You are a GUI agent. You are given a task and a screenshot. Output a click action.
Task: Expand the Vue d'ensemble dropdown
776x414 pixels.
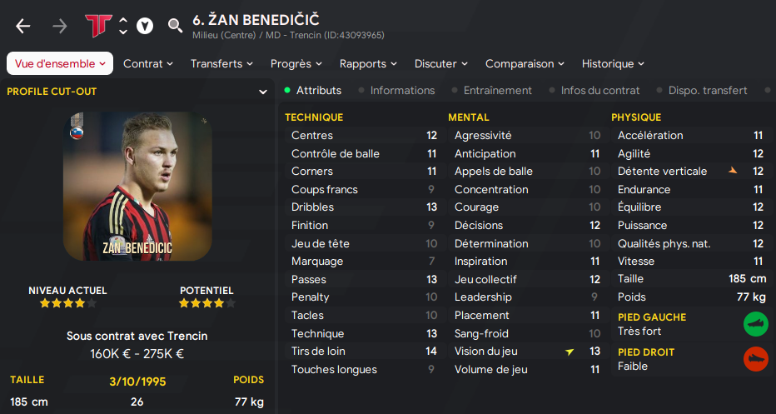click(x=60, y=63)
